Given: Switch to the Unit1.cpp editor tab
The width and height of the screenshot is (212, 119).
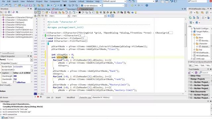Looking at the screenshot, I should pos(58,9).
